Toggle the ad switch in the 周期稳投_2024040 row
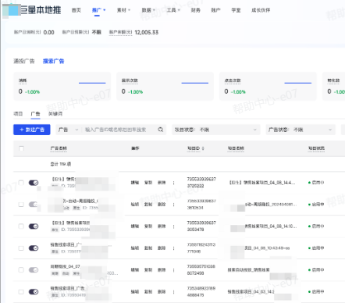Viewport: 345px width, 303px height. coord(34,205)
